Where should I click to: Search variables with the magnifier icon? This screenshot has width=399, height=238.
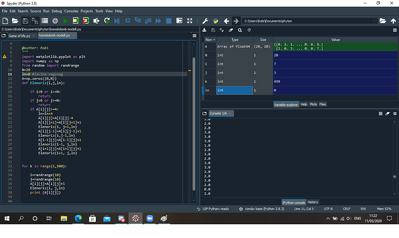[239, 29]
